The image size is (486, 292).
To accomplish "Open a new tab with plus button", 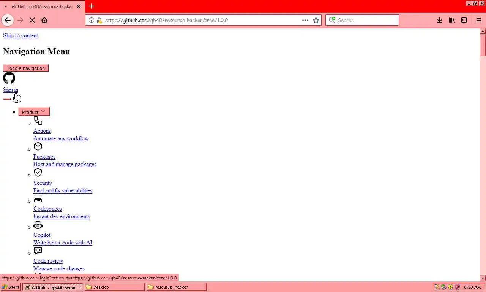I will [x=92, y=6].
